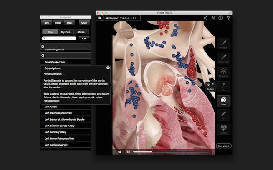Exit video mode
The image size is (273, 170).
(224, 146)
